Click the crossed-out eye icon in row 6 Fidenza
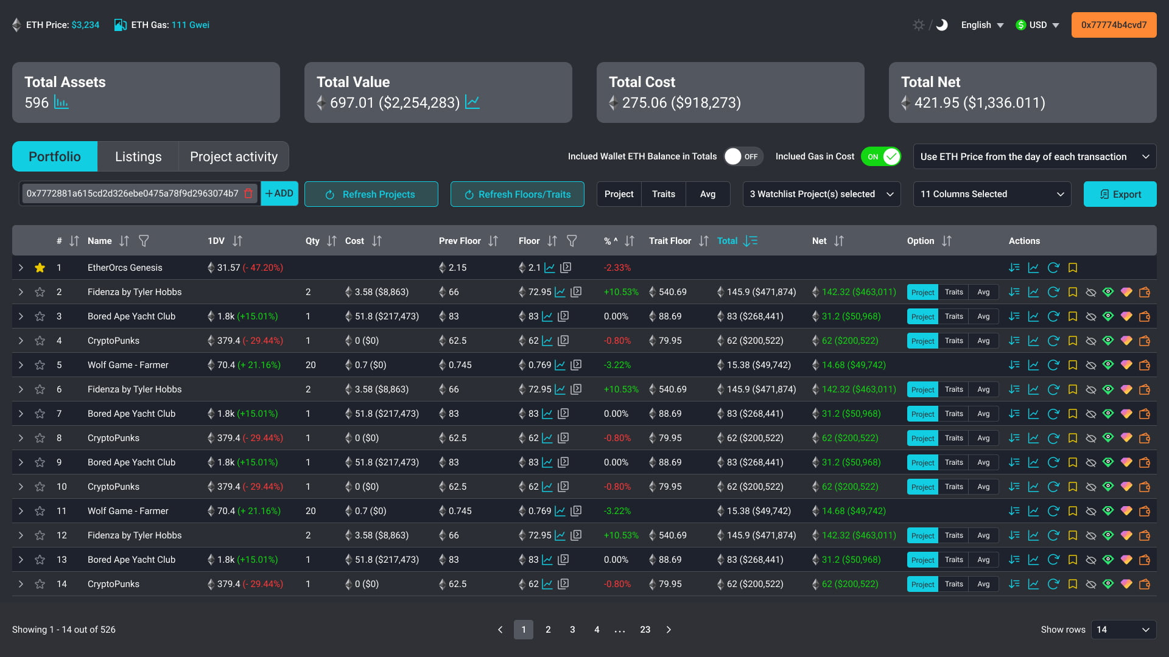 click(1090, 389)
